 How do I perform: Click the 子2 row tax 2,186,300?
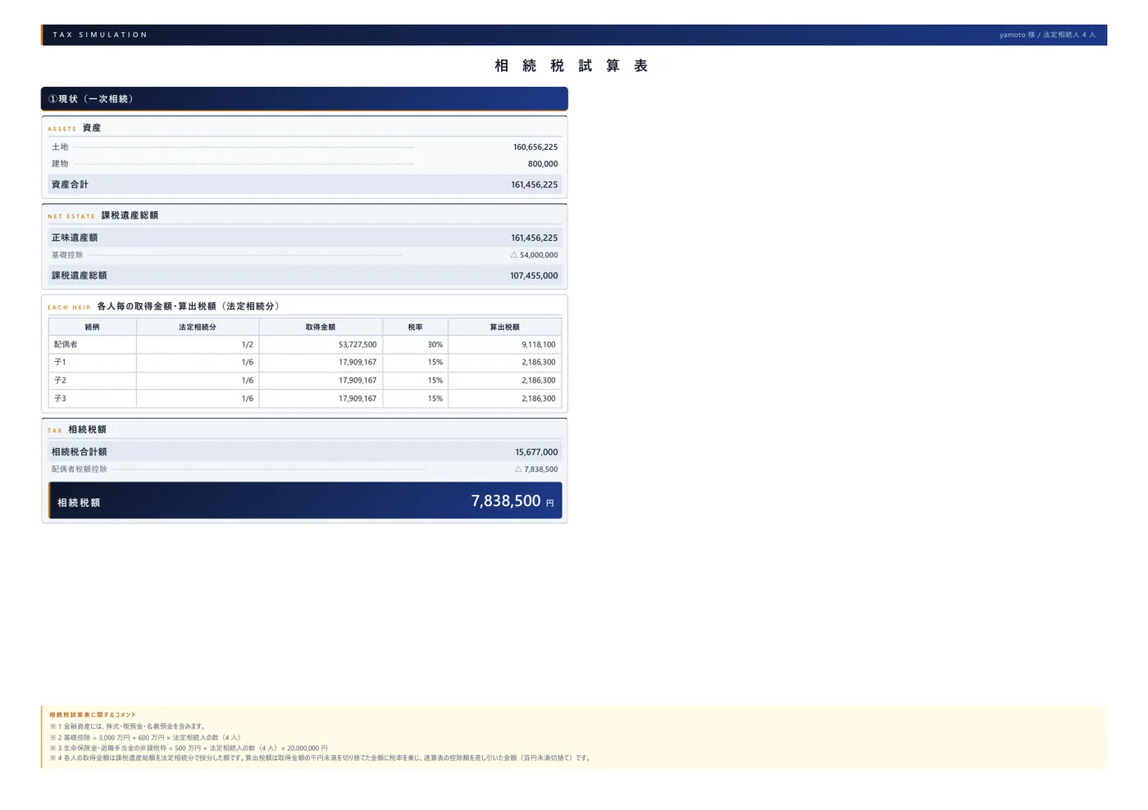coord(538,381)
